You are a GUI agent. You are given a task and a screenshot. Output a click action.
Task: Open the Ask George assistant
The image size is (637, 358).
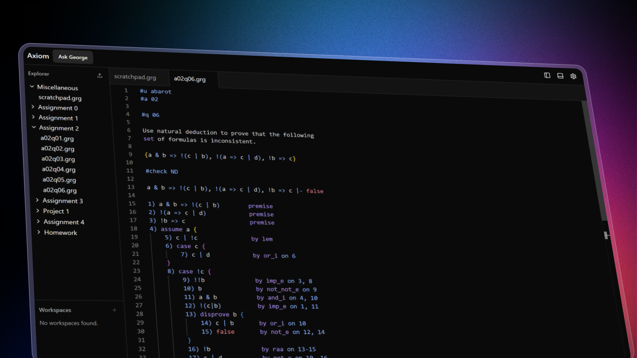tap(73, 57)
